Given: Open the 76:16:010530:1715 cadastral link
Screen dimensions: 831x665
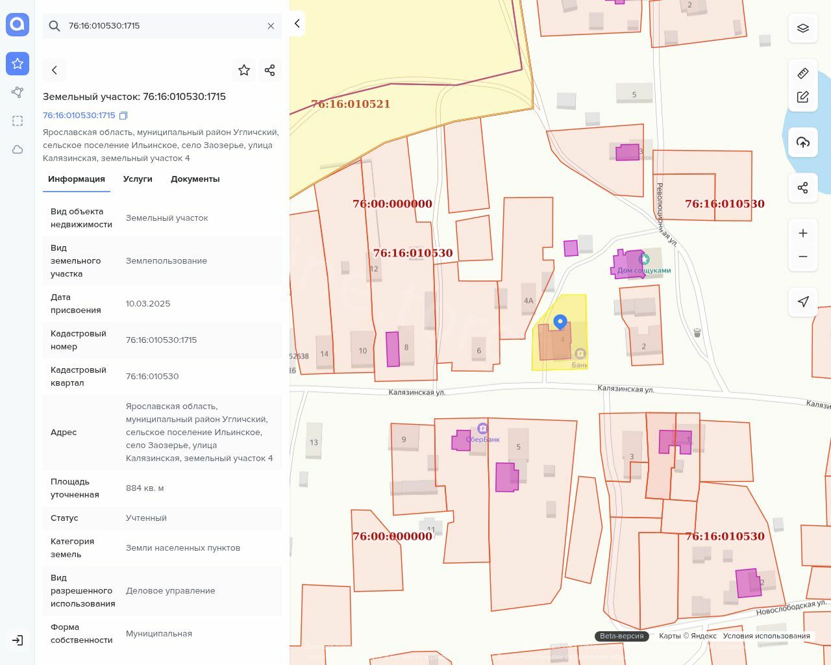Looking at the screenshot, I should tap(79, 116).
